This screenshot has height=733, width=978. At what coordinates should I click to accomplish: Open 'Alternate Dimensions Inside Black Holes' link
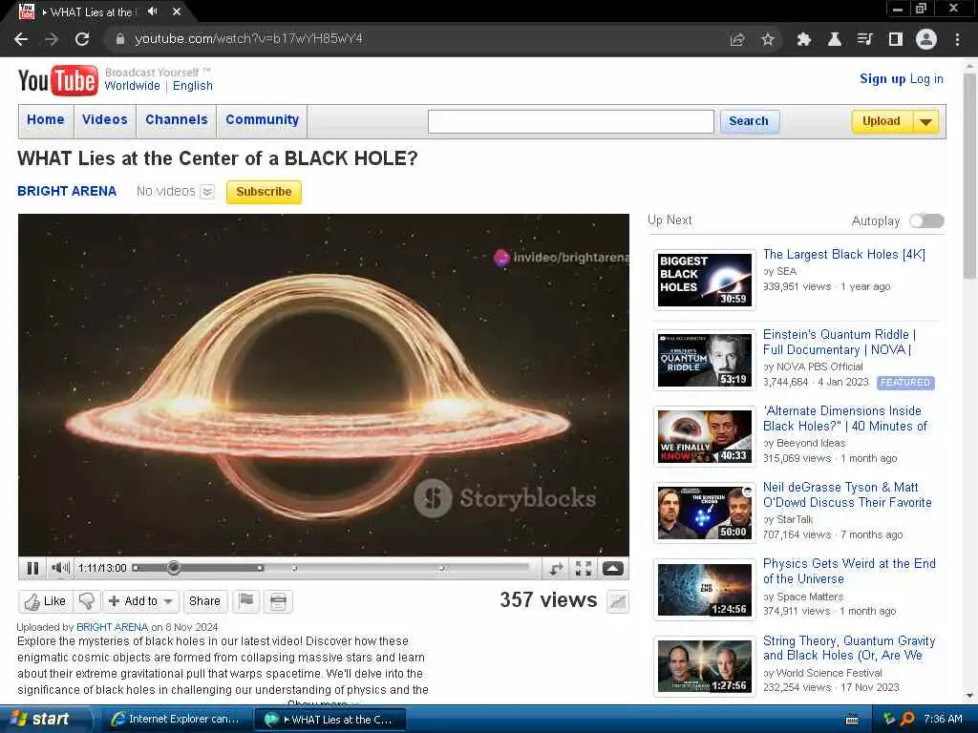845,418
